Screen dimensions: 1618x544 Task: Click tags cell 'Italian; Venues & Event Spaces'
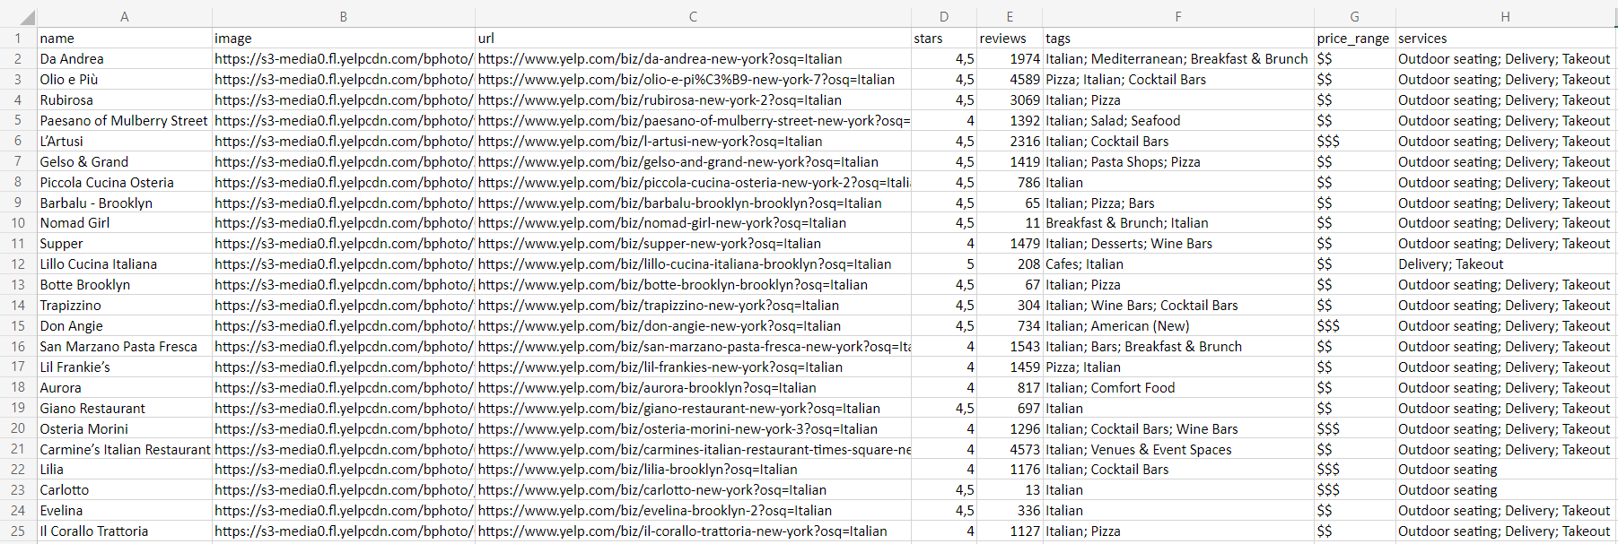tap(1178, 450)
